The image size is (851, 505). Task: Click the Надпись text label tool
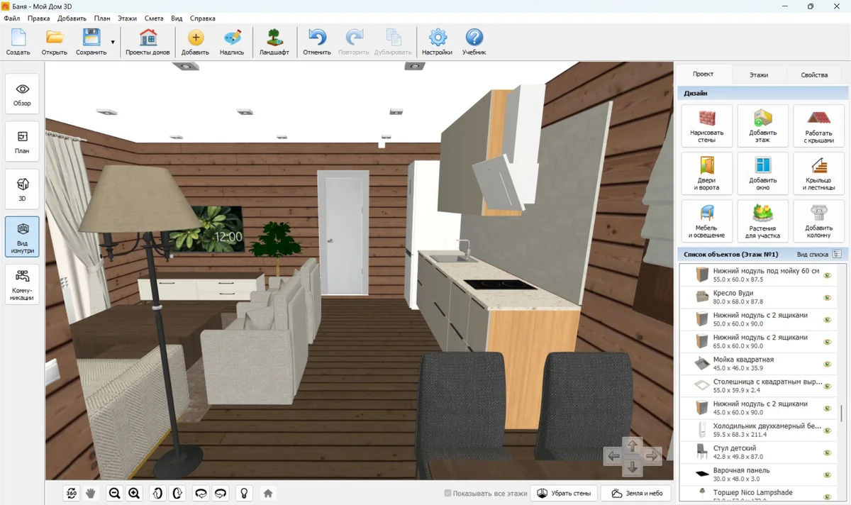232,43
